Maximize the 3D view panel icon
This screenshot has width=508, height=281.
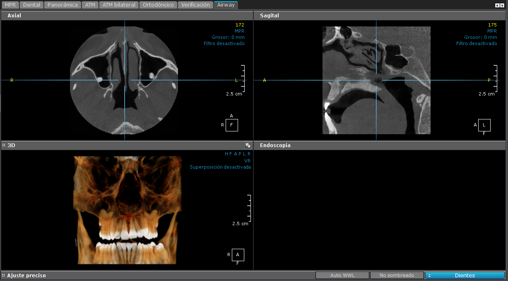point(248,145)
